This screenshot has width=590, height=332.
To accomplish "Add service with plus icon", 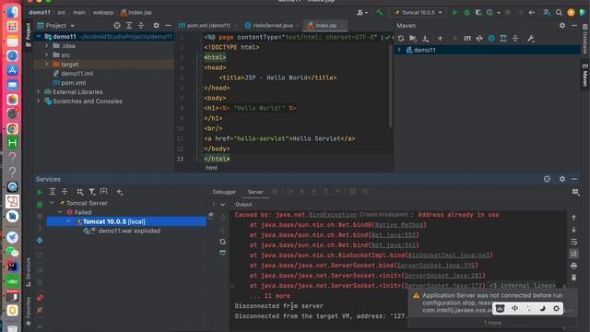I will click(119, 192).
